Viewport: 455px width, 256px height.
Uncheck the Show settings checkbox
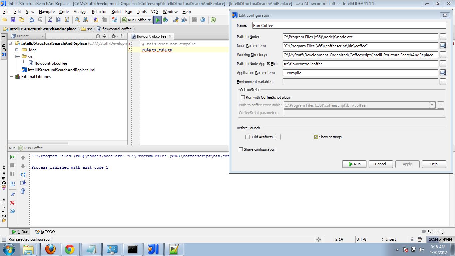coord(316,137)
